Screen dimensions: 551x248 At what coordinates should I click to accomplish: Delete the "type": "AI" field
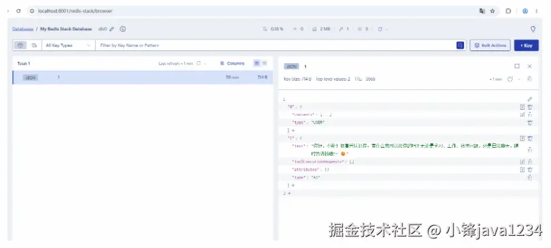530,178
